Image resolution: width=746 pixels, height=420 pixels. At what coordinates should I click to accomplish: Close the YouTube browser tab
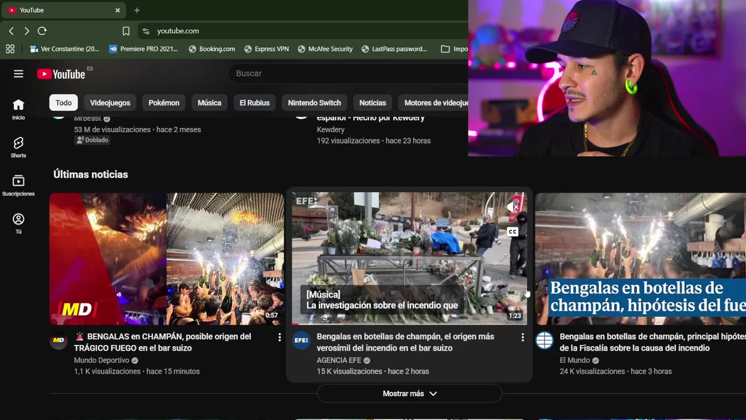click(117, 10)
